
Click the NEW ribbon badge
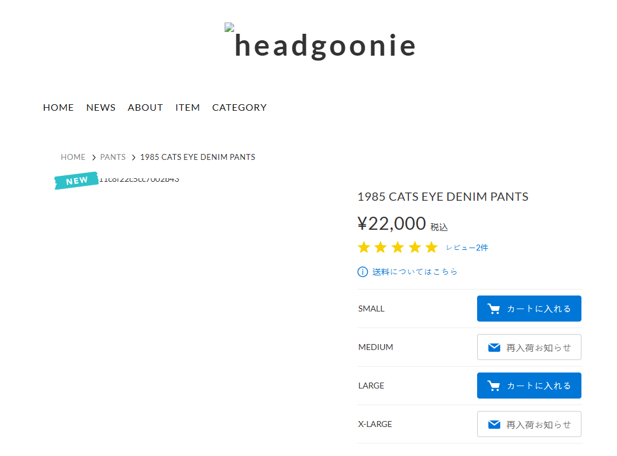point(76,181)
